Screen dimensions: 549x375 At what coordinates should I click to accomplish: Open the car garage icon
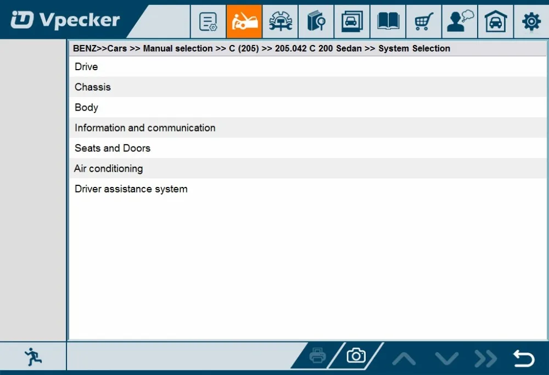[x=495, y=22]
